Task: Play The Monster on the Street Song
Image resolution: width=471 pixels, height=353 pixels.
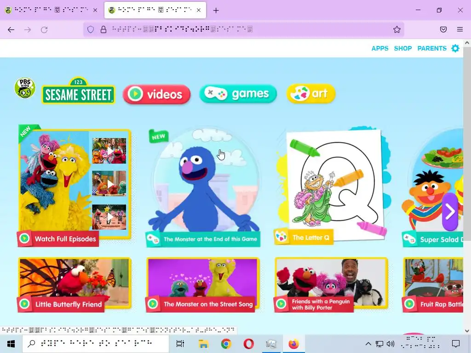Action: pos(203,285)
